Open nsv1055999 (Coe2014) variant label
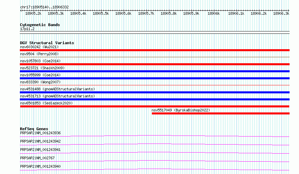 40,75
